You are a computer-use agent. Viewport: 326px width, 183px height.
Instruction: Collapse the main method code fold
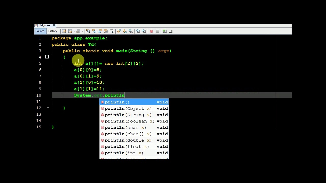47,57
